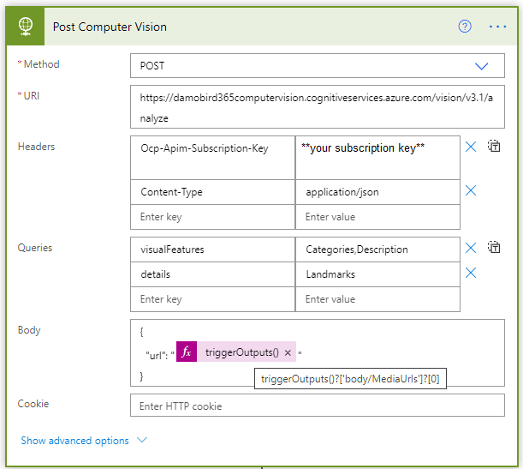Click empty Enter key field under Headers
The height and width of the screenshot is (469, 523).
click(x=212, y=217)
